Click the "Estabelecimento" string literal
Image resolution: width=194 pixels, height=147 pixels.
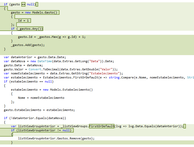point(104,73)
